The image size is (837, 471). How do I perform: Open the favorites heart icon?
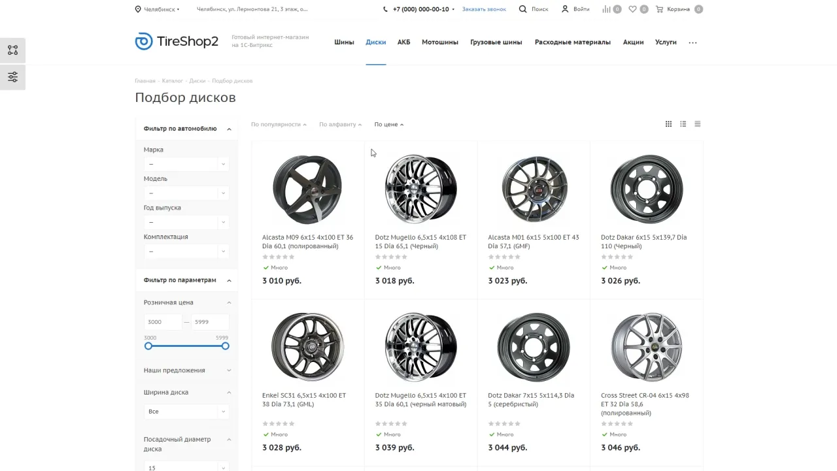(632, 9)
